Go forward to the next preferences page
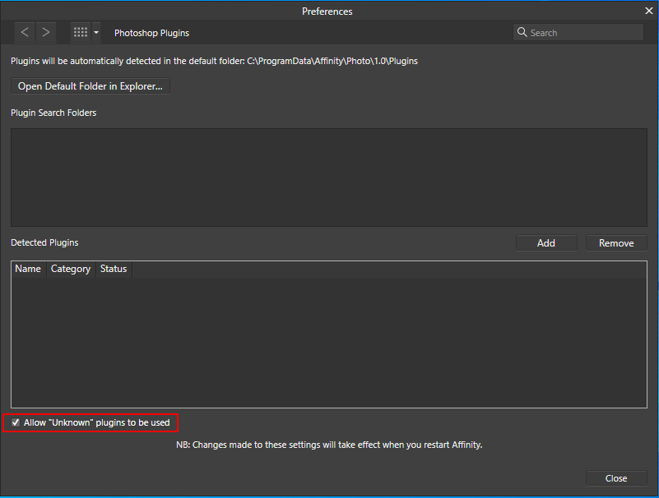Image resolution: width=659 pixels, height=498 pixels. 46,32
